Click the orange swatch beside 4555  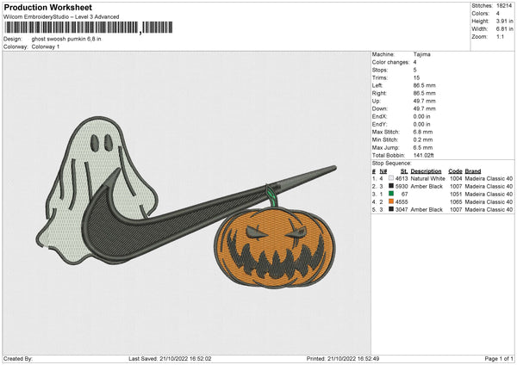coord(391,201)
